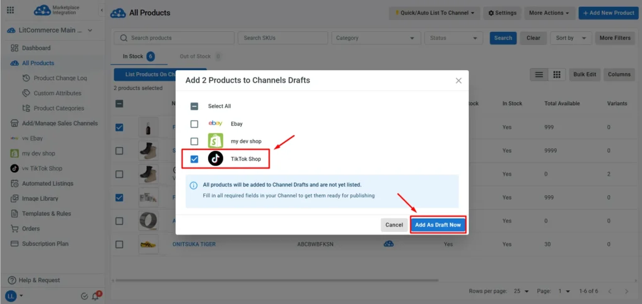Screen dimensions: 642x304
Task: Switch to list view icon
Action: [x=539, y=75]
